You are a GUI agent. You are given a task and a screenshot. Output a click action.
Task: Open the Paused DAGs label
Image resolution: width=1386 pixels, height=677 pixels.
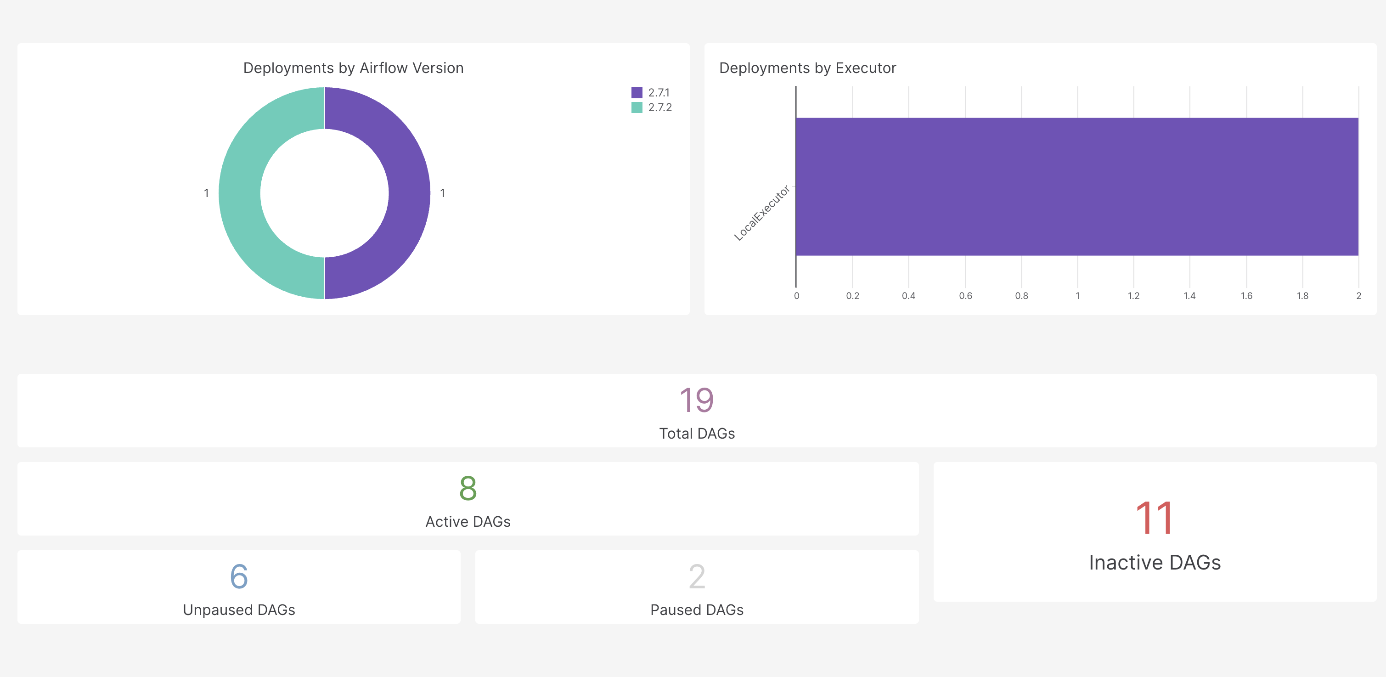[x=696, y=610]
